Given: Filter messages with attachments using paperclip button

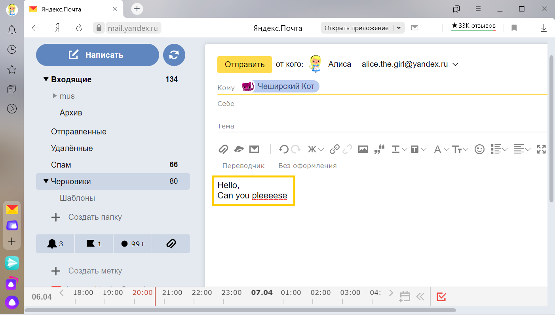Looking at the screenshot, I should pos(171,244).
